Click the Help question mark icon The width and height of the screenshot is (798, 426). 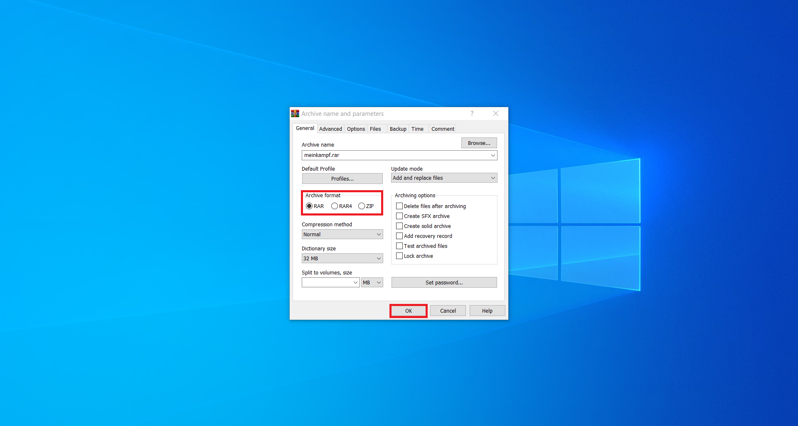click(x=472, y=113)
